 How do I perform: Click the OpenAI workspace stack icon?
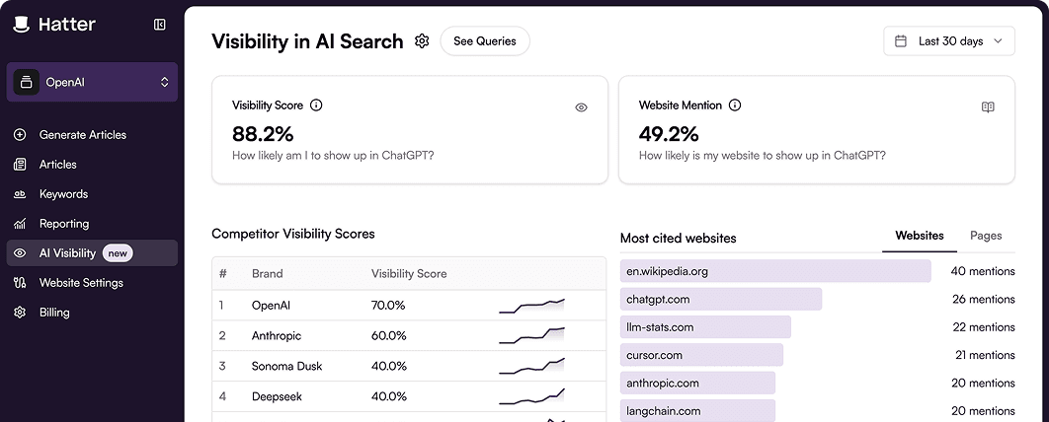click(26, 82)
